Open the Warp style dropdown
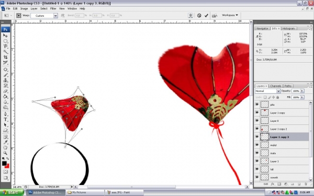 [55, 16]
